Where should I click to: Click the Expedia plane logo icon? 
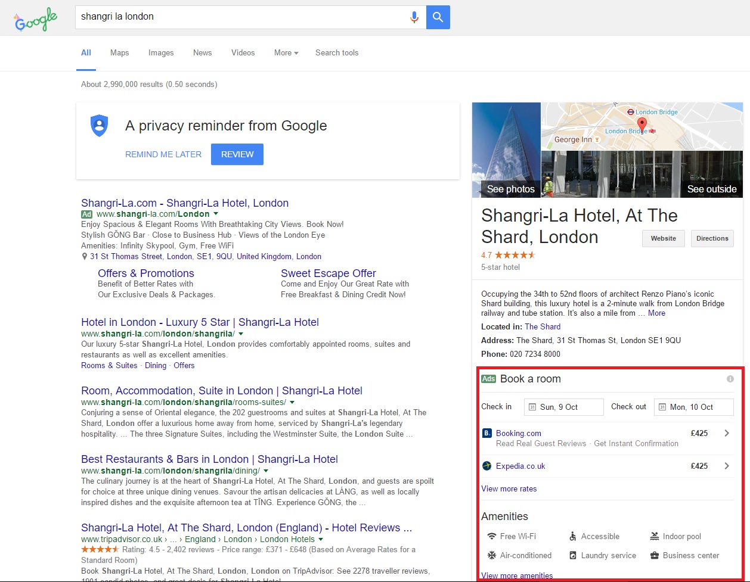[487, 466]
